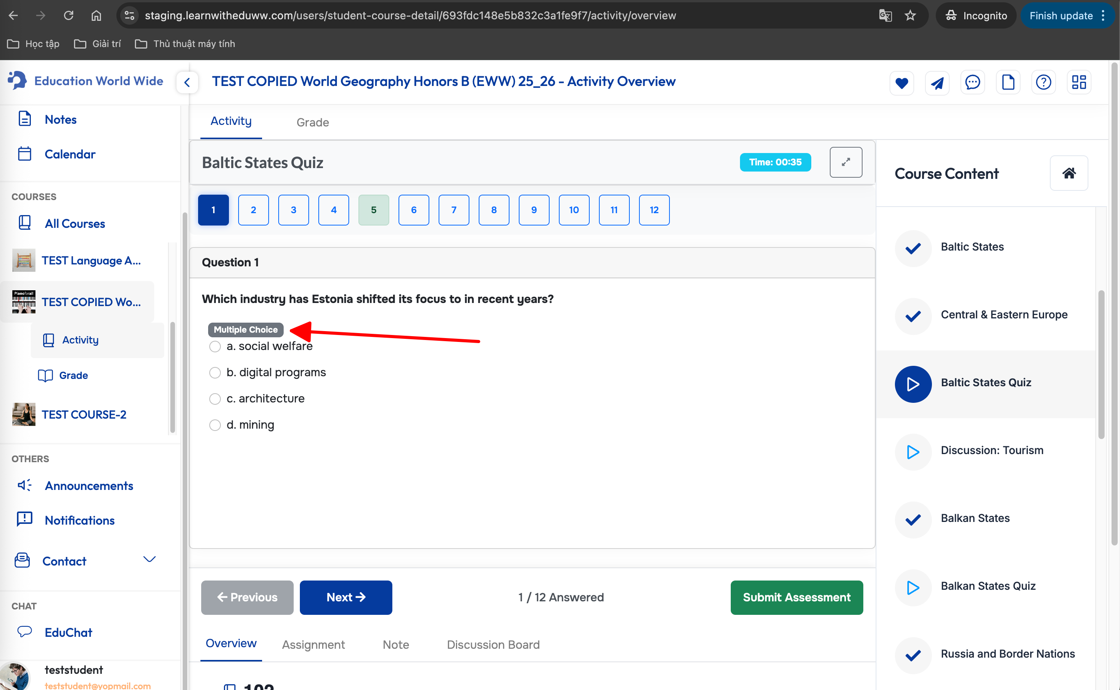
Task: Choose option d. mining
Action: [x=215, y=425]
